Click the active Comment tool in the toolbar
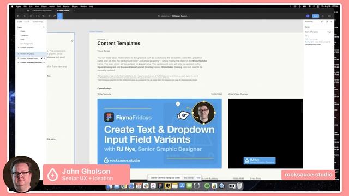The height and width of the screenshot is (196, 349). tap(60, 16)
